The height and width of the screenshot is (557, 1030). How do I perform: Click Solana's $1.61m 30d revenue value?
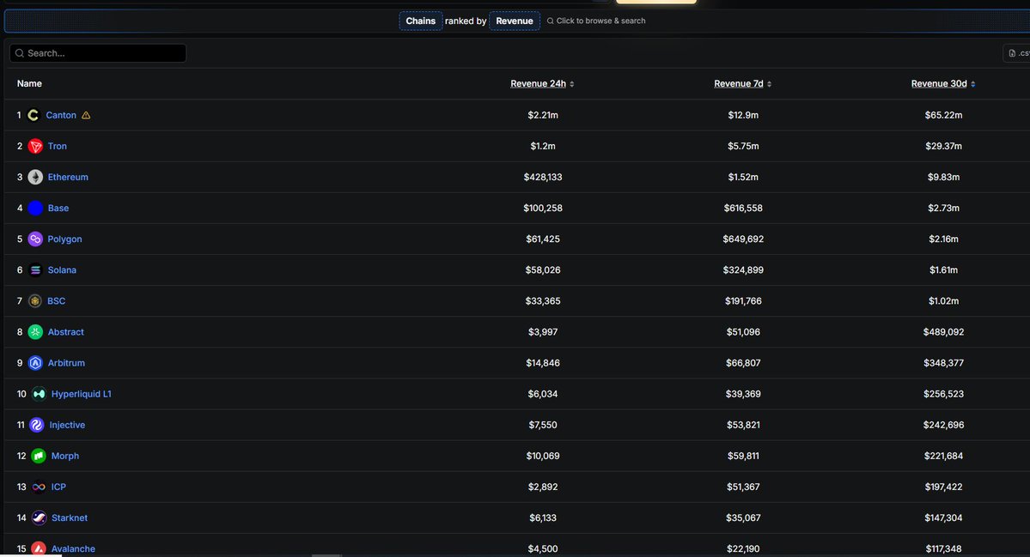(943, 269)
